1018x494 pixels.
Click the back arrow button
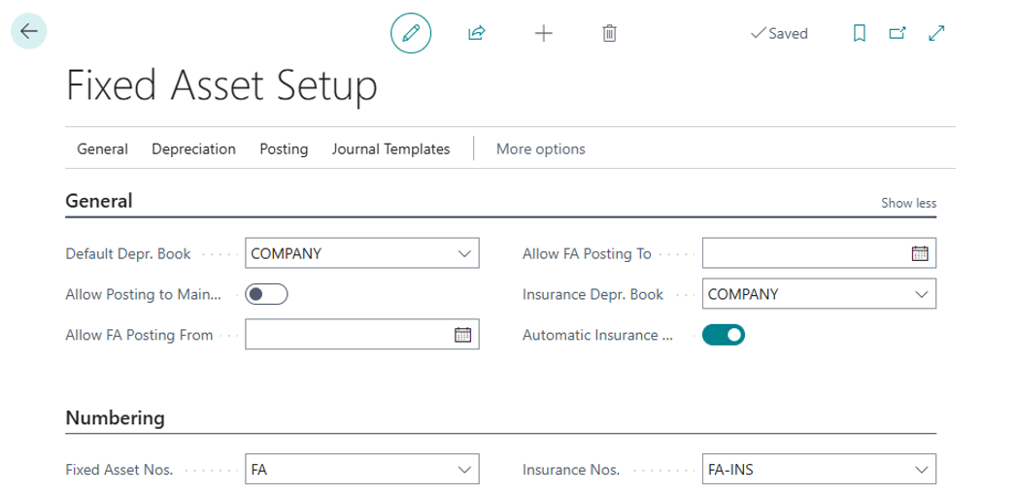click(29, 32)
